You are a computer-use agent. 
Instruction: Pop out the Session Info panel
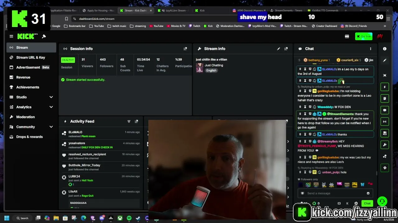185,49
